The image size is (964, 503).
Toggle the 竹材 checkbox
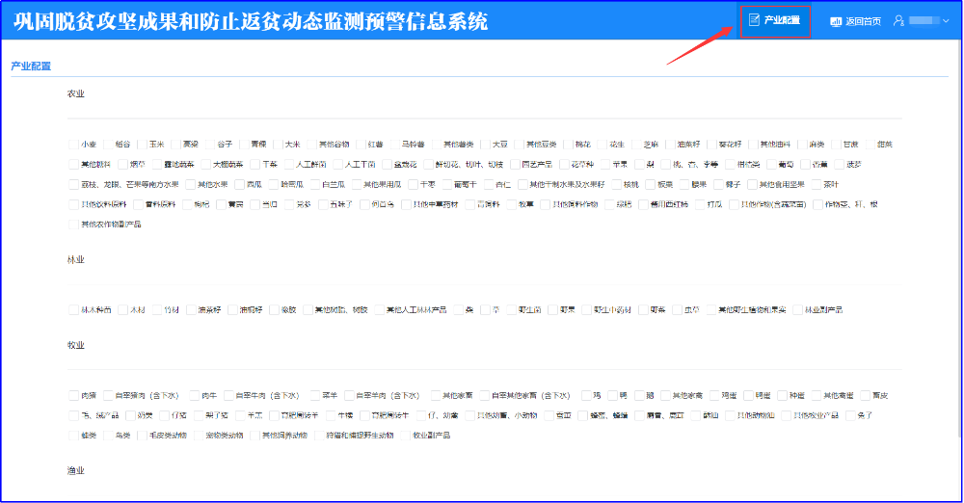(x=157, y=310)
